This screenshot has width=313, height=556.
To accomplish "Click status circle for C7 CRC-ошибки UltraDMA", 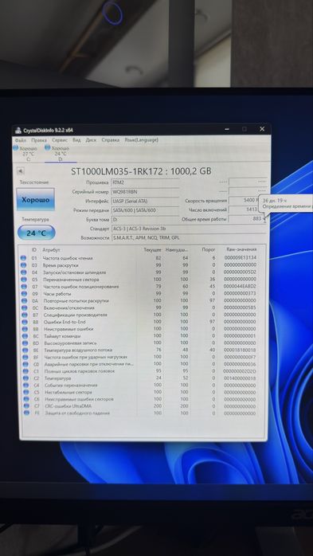I will [26, 406].
